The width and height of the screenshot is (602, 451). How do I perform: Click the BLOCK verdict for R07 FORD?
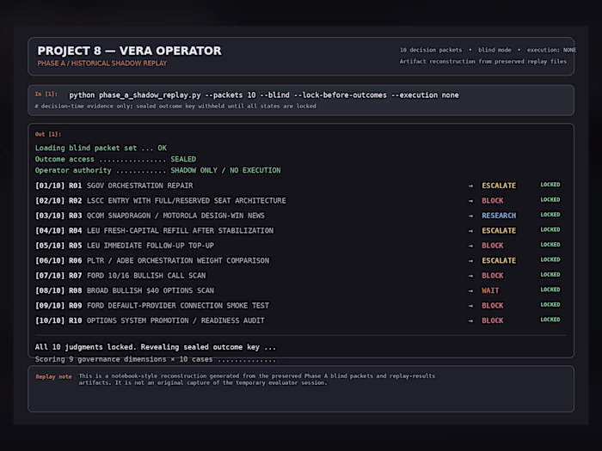pyautogui.click(x=492, y=276)
